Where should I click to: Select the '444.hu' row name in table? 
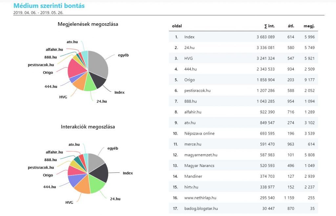coord(190,69)
